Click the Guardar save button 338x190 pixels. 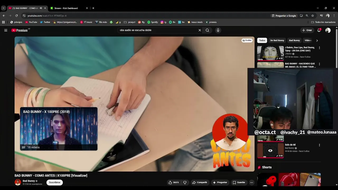tap(239, 182)
